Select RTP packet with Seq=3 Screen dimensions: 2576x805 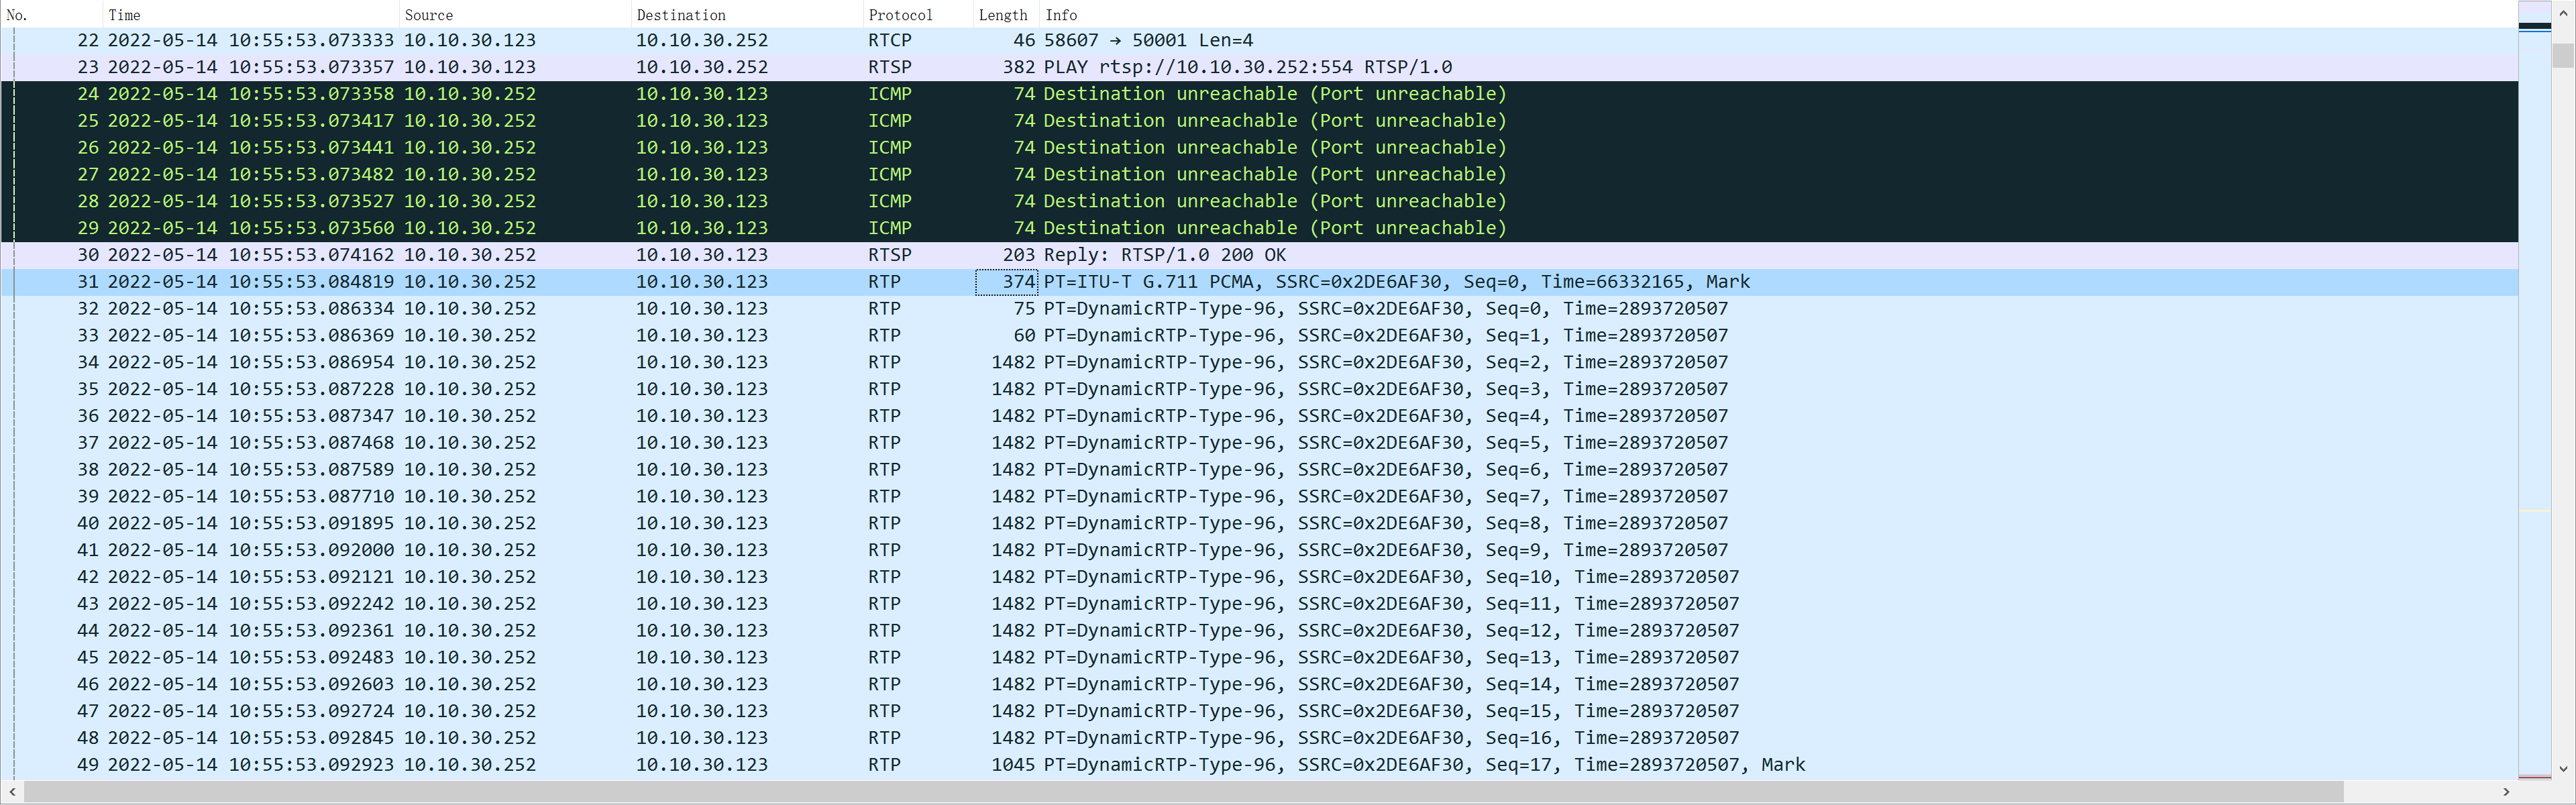tap(1259, 389)
